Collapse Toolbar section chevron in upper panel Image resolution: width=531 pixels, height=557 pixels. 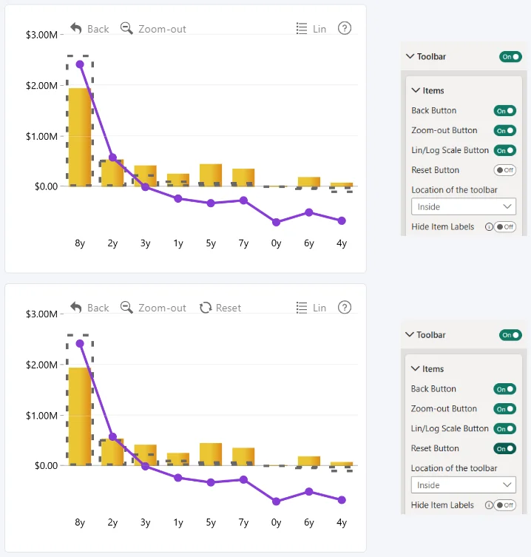(x=410, y=56)
